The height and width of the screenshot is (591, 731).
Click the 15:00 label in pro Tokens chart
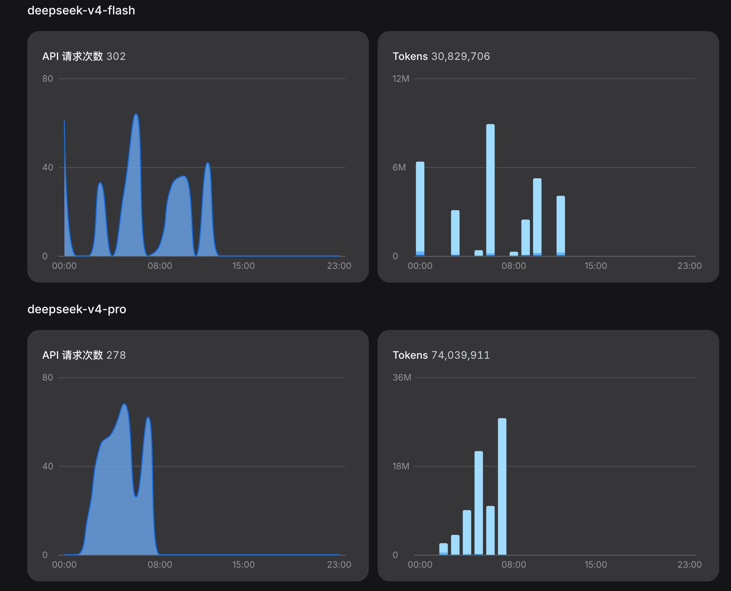(x=596, y=565)
